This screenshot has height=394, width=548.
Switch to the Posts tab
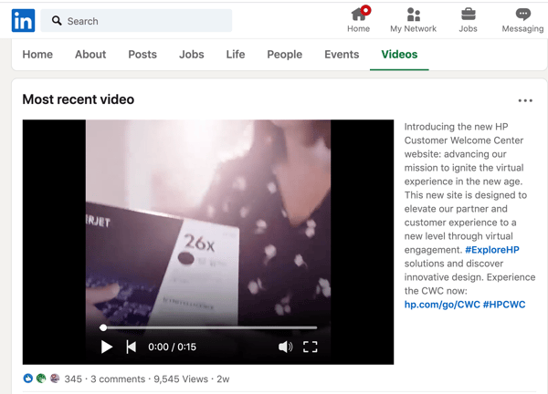coord(142,55)
